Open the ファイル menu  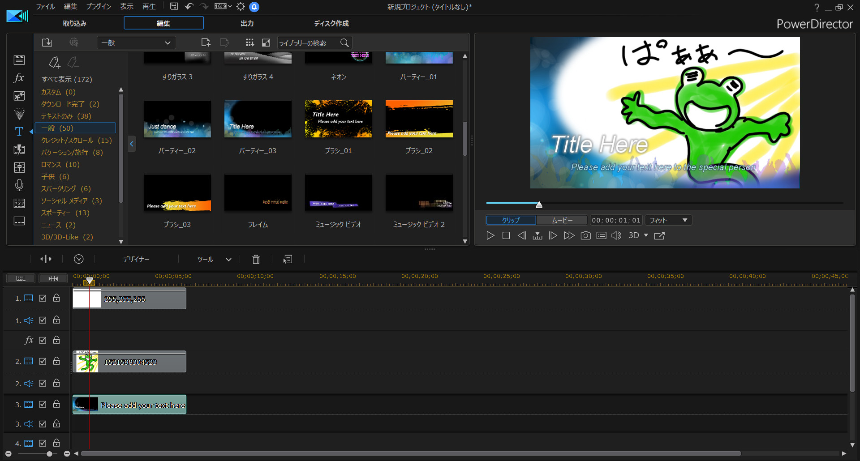45,6
